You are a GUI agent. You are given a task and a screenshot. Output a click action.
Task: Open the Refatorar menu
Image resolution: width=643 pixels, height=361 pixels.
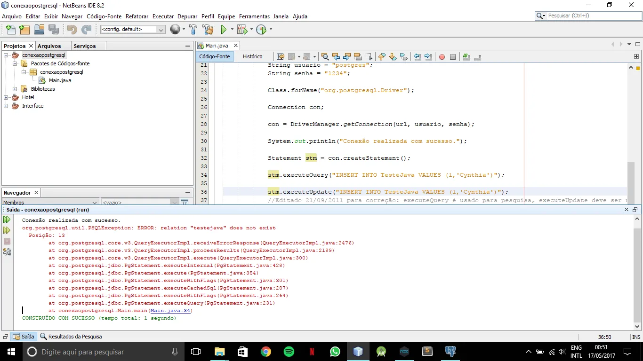coord(137,16)
